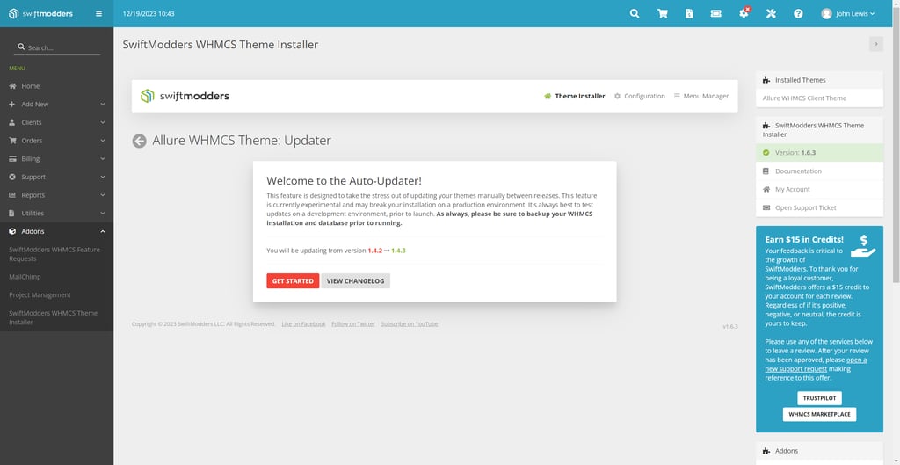Click the invoice document icon in header
Viewport: 900px width, 465px height.
[689, 14]
